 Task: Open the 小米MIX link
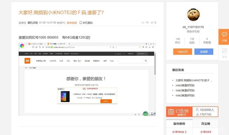click(x=206, y=132)
